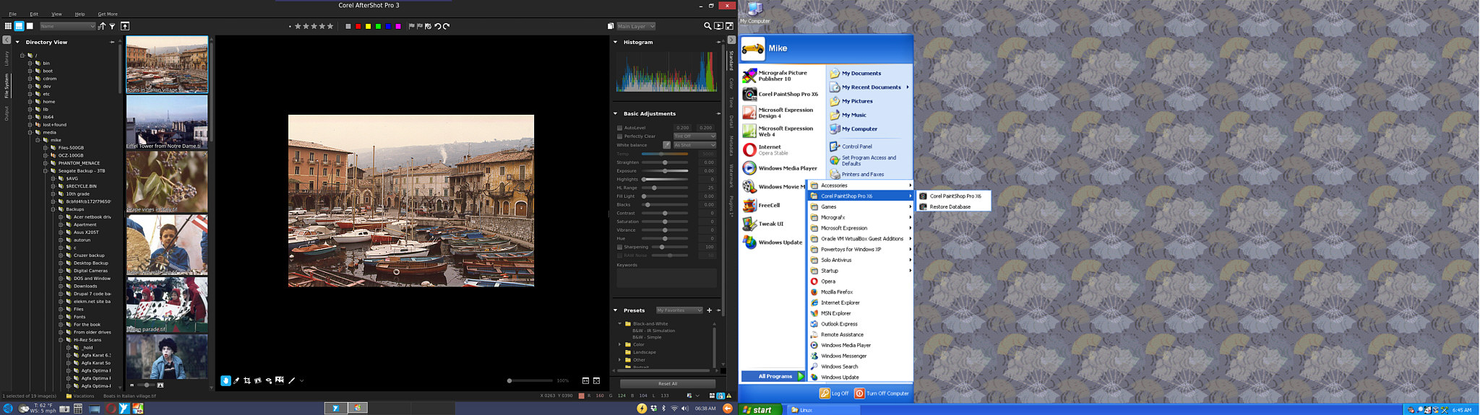Select the Crop tool
The height and width of the screenshot is (415, 1480).
(x=247, y=380)
